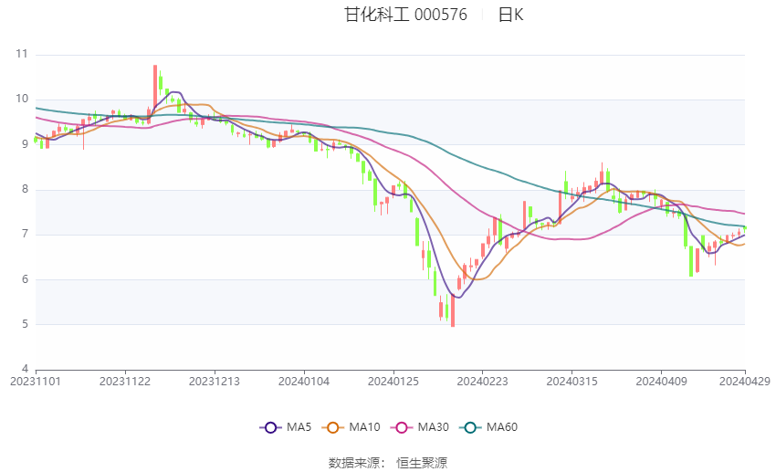This screenshot has height=472, width=776.
Task: Select the 20240429 date axis label
Action: (745, 382)
